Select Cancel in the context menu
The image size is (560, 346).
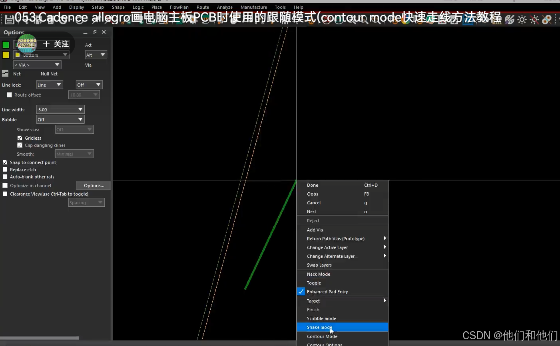(343, 203)
